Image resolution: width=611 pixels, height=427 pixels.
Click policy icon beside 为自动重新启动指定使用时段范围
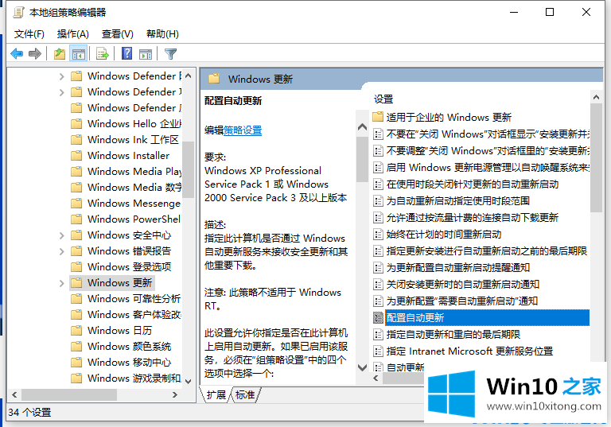coord(378,200)
